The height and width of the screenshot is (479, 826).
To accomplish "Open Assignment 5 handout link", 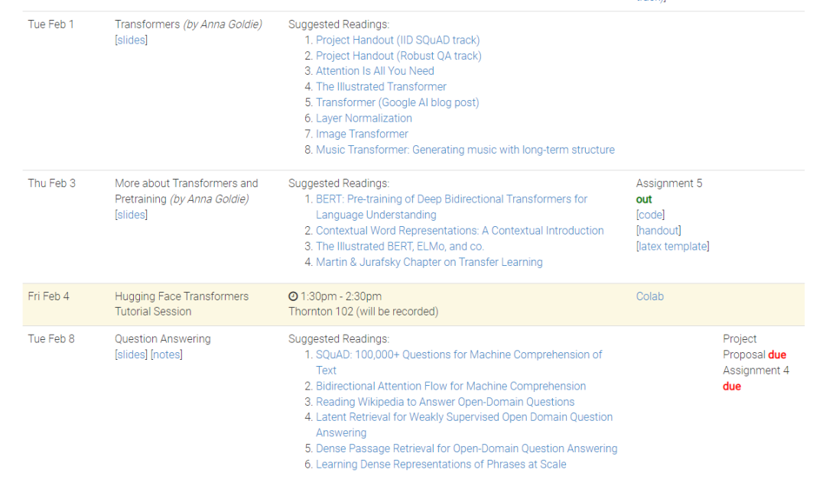I will click(659, 231).
